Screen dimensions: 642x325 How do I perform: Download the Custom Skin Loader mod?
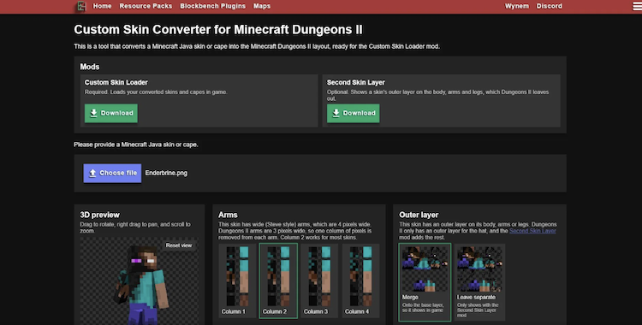pos(111,113)
